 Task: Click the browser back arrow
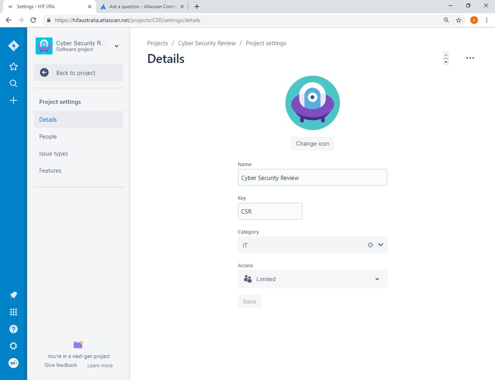coord(8,20)
